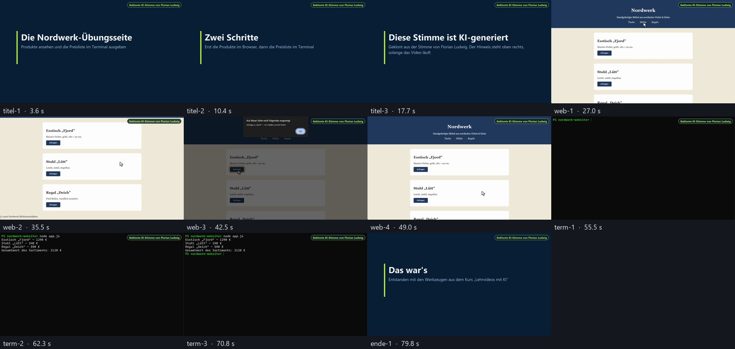Open the titel-1 frame thumbnail
This screenshot has width=735, height=349.
pos(92,52)
